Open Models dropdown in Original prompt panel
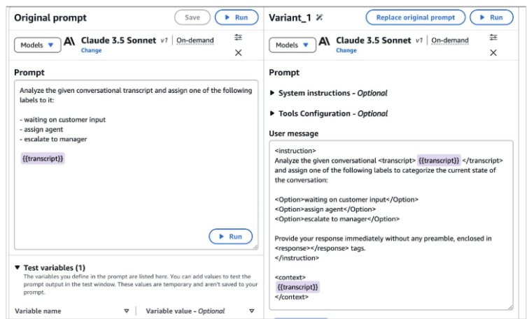Viewport: 527px width, 319px height. (x=37, y=45)
